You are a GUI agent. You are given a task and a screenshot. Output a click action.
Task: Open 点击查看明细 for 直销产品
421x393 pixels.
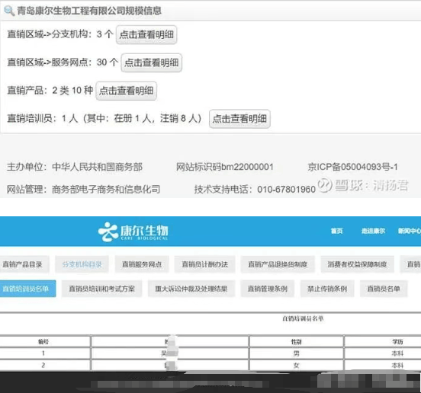coord(126,91)
